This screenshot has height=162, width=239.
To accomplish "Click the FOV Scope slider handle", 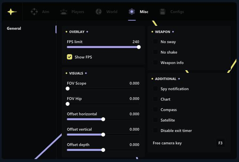I will point(68,89).
